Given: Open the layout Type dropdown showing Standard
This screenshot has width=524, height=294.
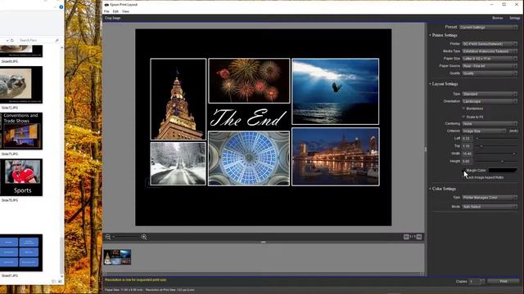Looking at the screenshot, I should [x=490, y=94].
